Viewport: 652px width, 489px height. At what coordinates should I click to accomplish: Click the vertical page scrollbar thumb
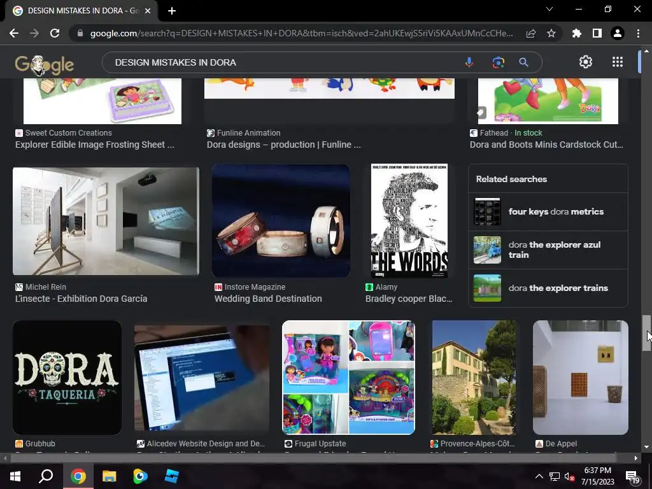coord(646,333)
